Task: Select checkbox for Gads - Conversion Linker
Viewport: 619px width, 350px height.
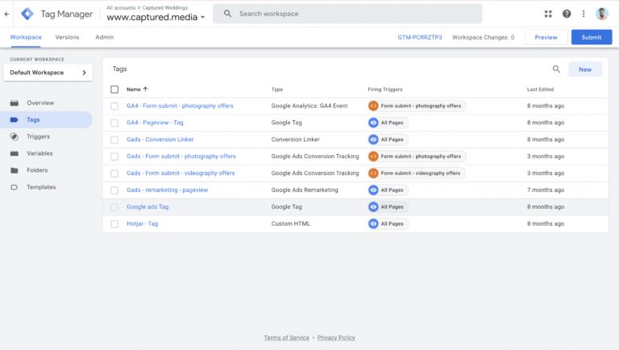Action: (x=114, y=140)
